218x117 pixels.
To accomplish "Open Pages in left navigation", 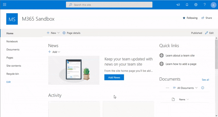I will tap(10, 58).
